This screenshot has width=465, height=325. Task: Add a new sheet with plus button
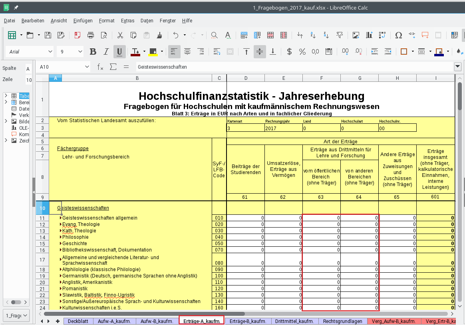58,321
